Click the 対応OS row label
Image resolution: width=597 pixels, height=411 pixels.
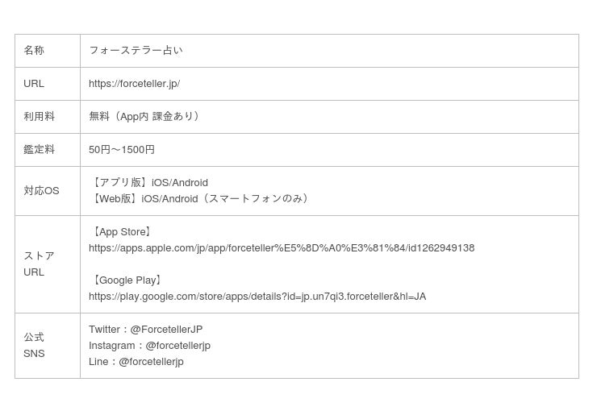41,191
